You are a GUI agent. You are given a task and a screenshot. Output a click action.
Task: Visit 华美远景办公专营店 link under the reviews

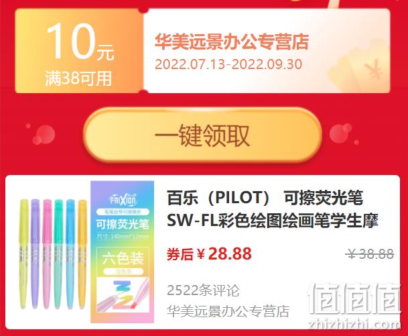[x=228, y=311]
